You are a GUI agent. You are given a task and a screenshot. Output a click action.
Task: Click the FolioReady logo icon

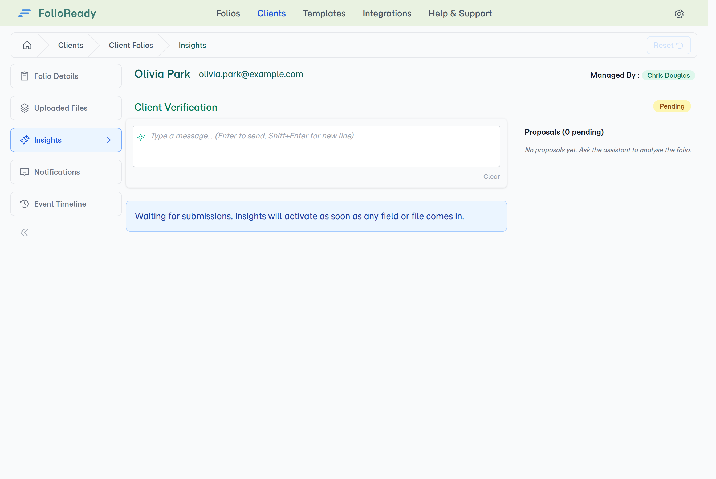25,13
